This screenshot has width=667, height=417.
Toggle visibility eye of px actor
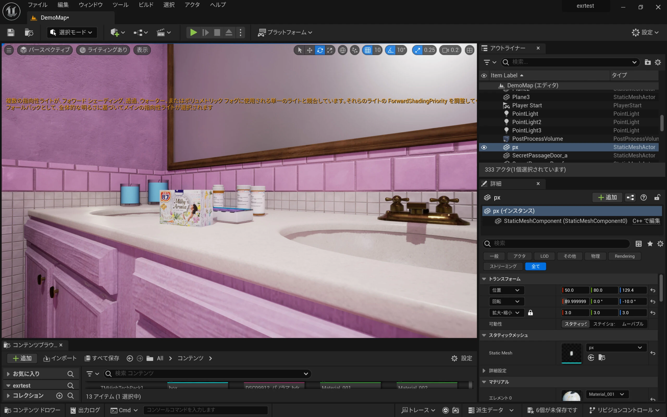click(484, 147)
